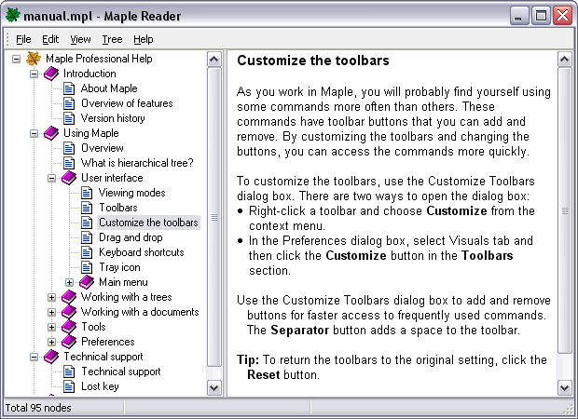Select the Lost key topic

100,386
